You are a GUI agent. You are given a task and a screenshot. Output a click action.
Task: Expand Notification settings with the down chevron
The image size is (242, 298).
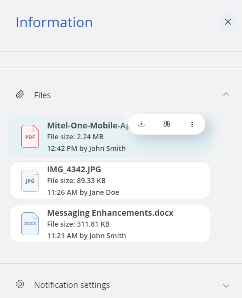[x=226, y=286]
